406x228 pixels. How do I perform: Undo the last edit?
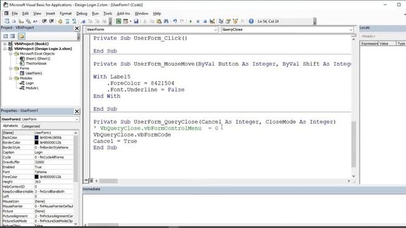[x=175, y=21]
